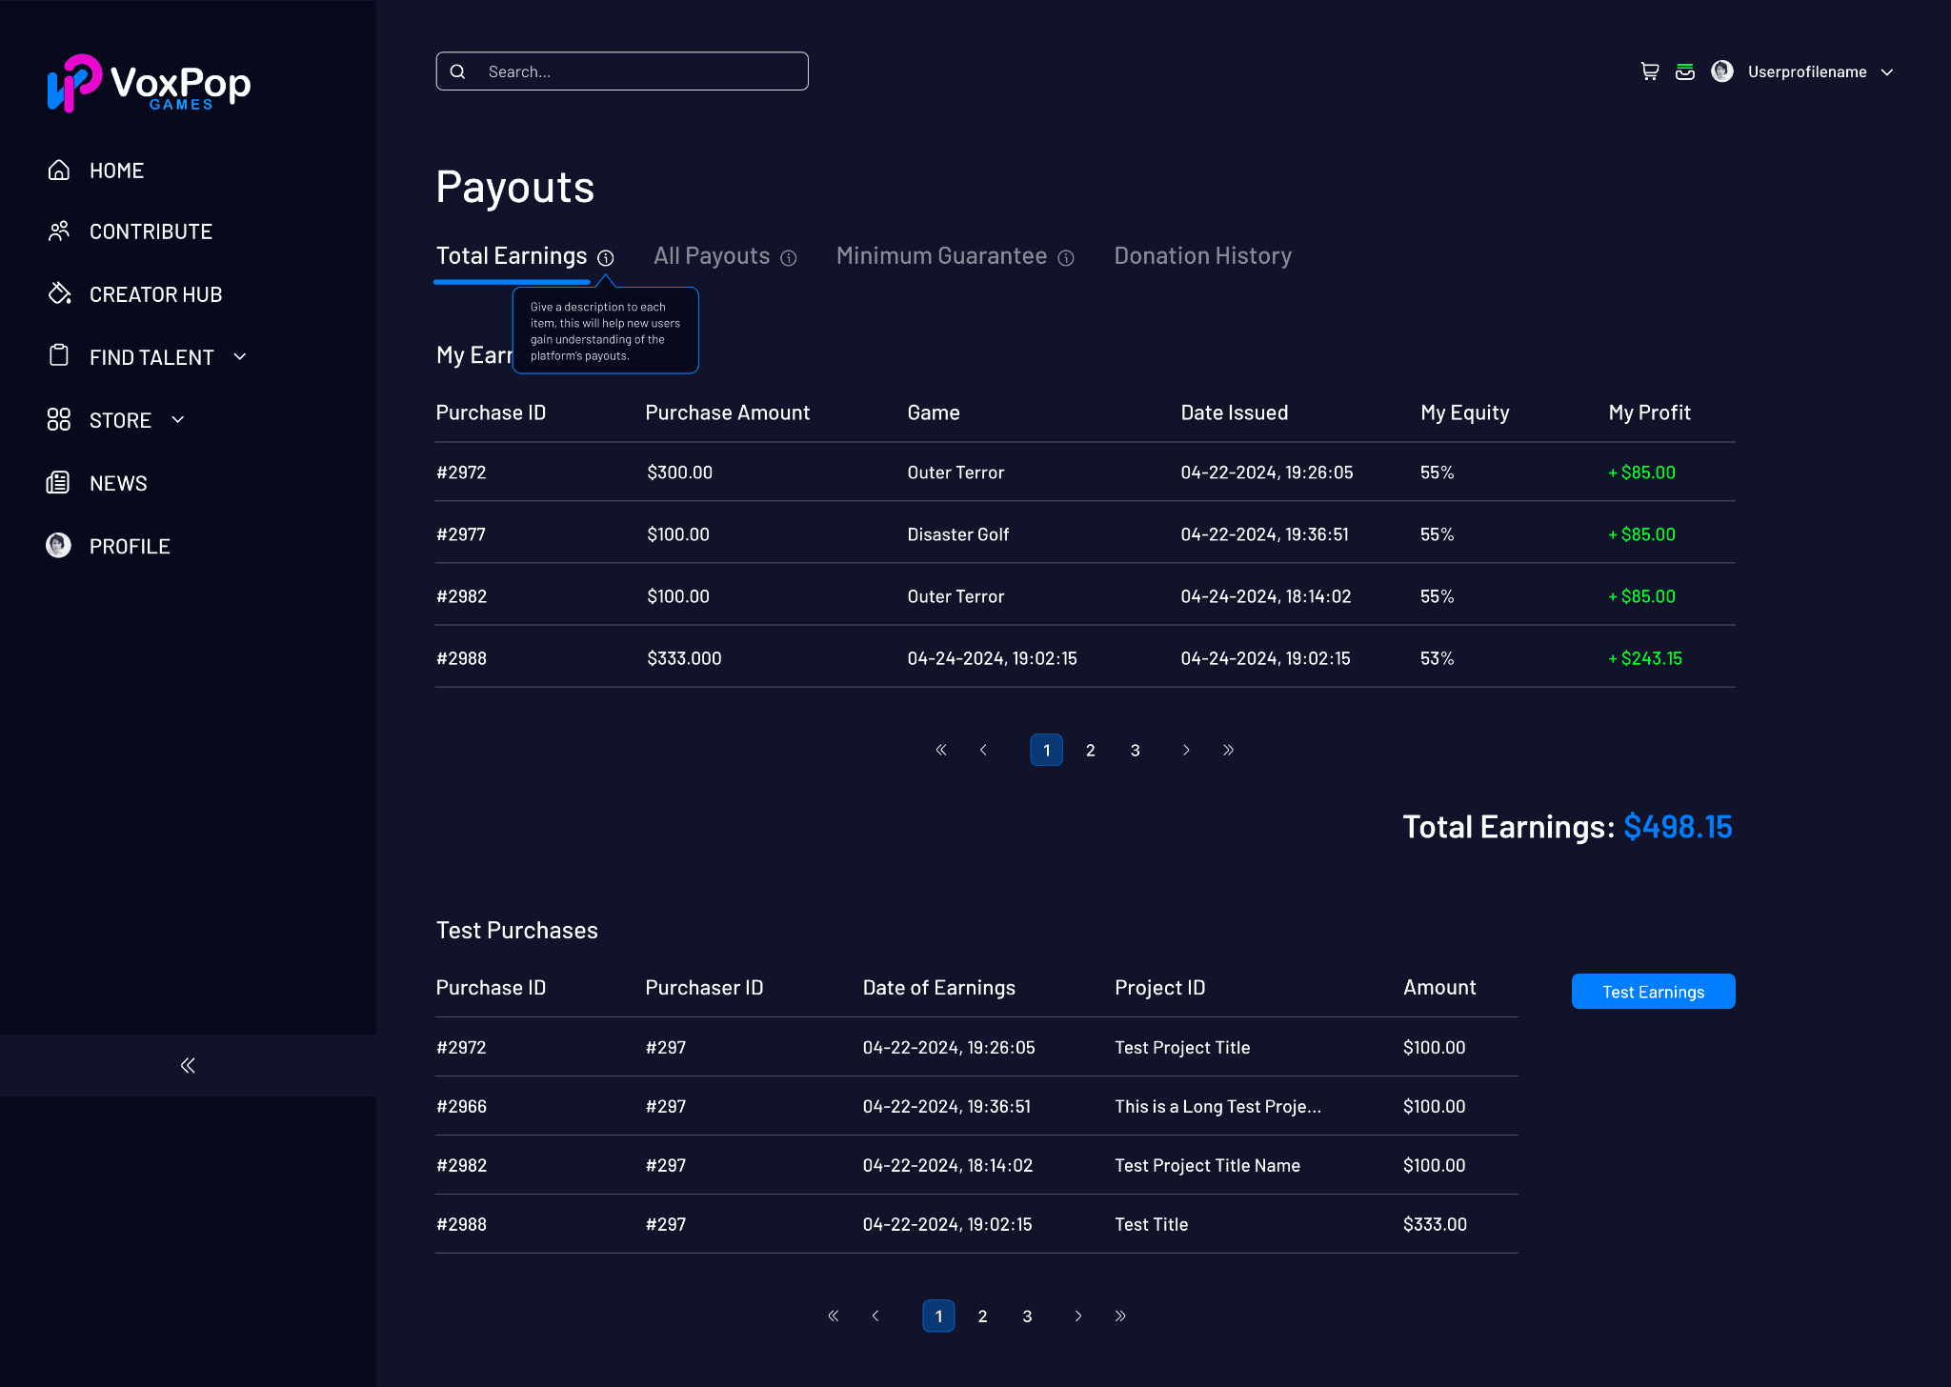Click the My Profit column header
This screenshot has width=1951, height=1387.
[x=1649, y=412]
